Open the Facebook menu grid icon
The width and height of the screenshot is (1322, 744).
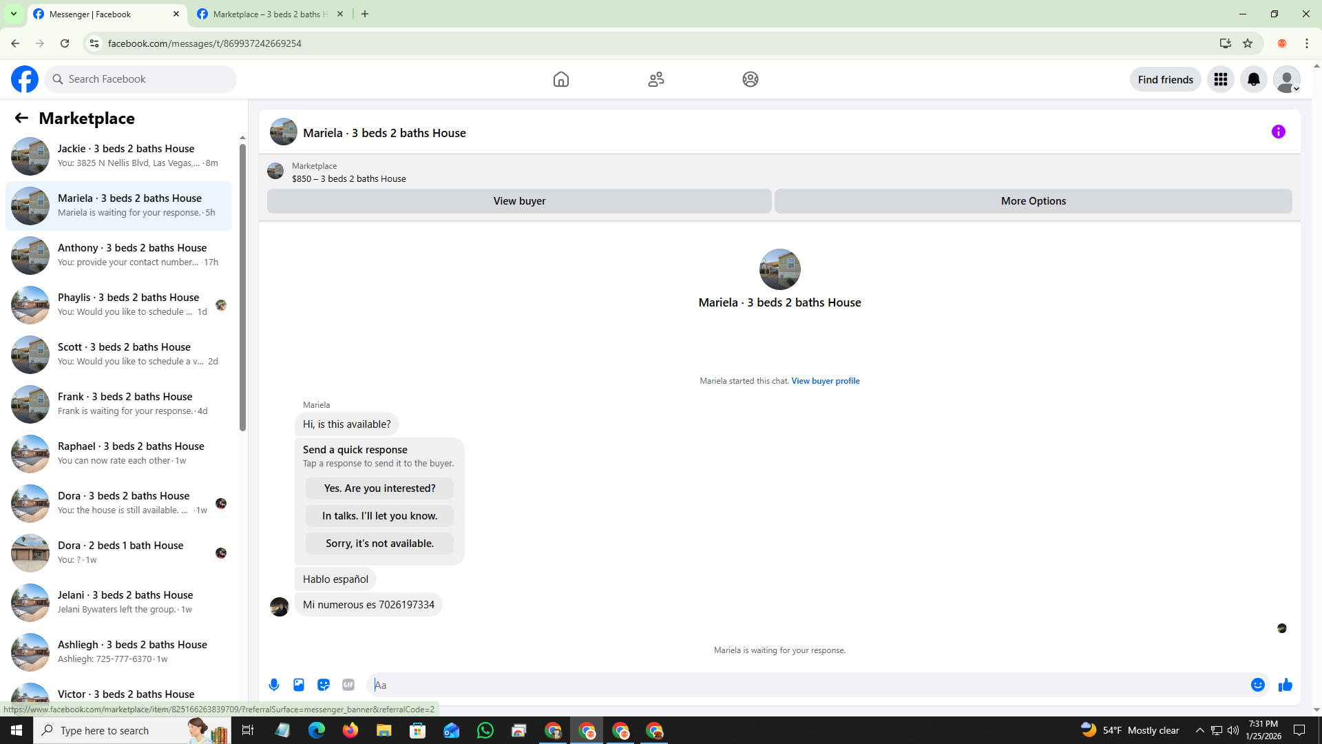coord(1221,79)
